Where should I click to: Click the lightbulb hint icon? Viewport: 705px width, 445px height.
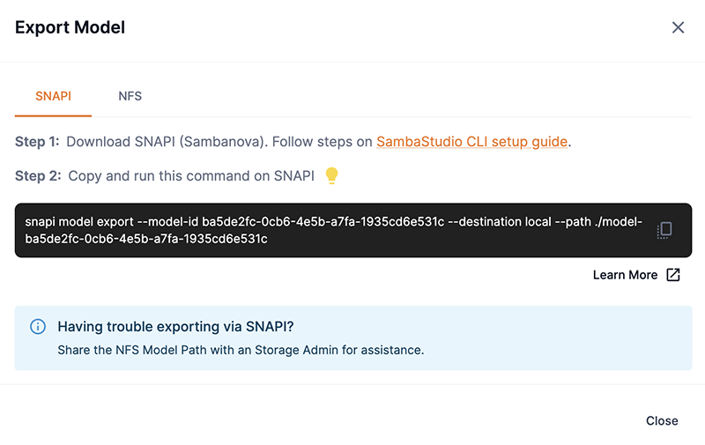coord(331,175)
